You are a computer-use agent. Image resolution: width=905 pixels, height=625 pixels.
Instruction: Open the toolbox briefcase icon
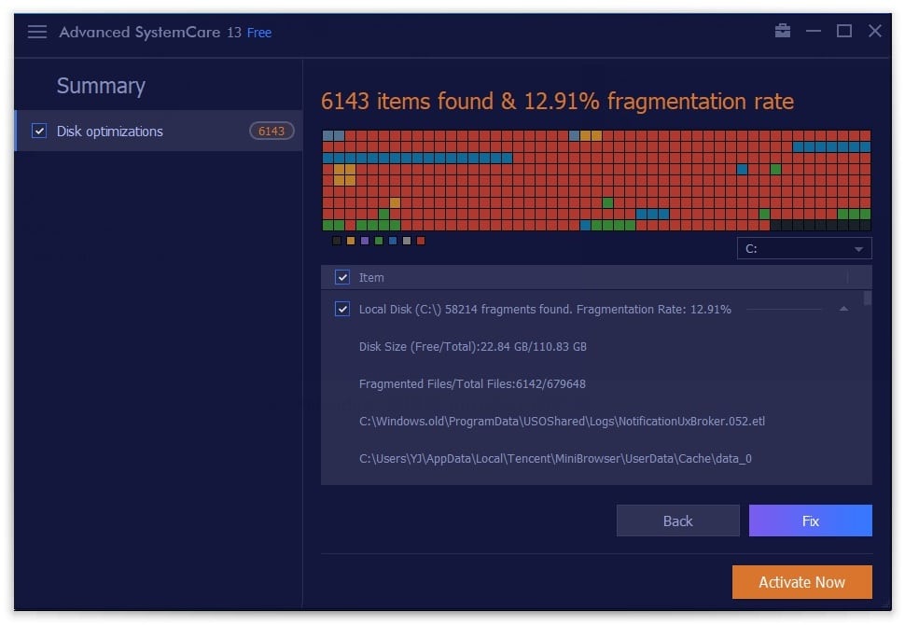click(782, 31)
